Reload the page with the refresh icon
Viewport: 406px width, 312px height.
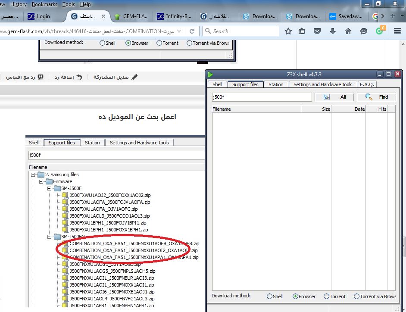[x=192, y=31]
